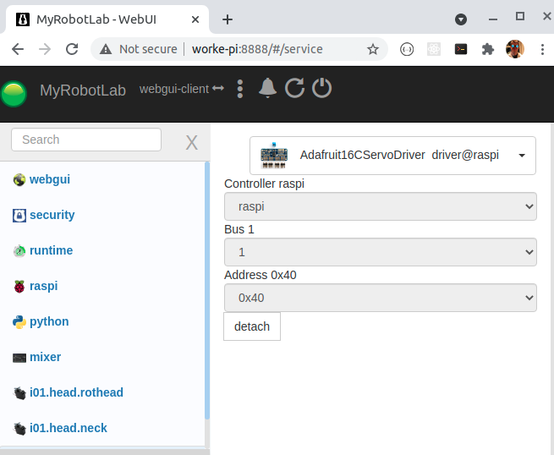Click the i01.head.neck servo icon
This screenshot has height=455, width=554.
pyautogui.click(x=19, y=429)
